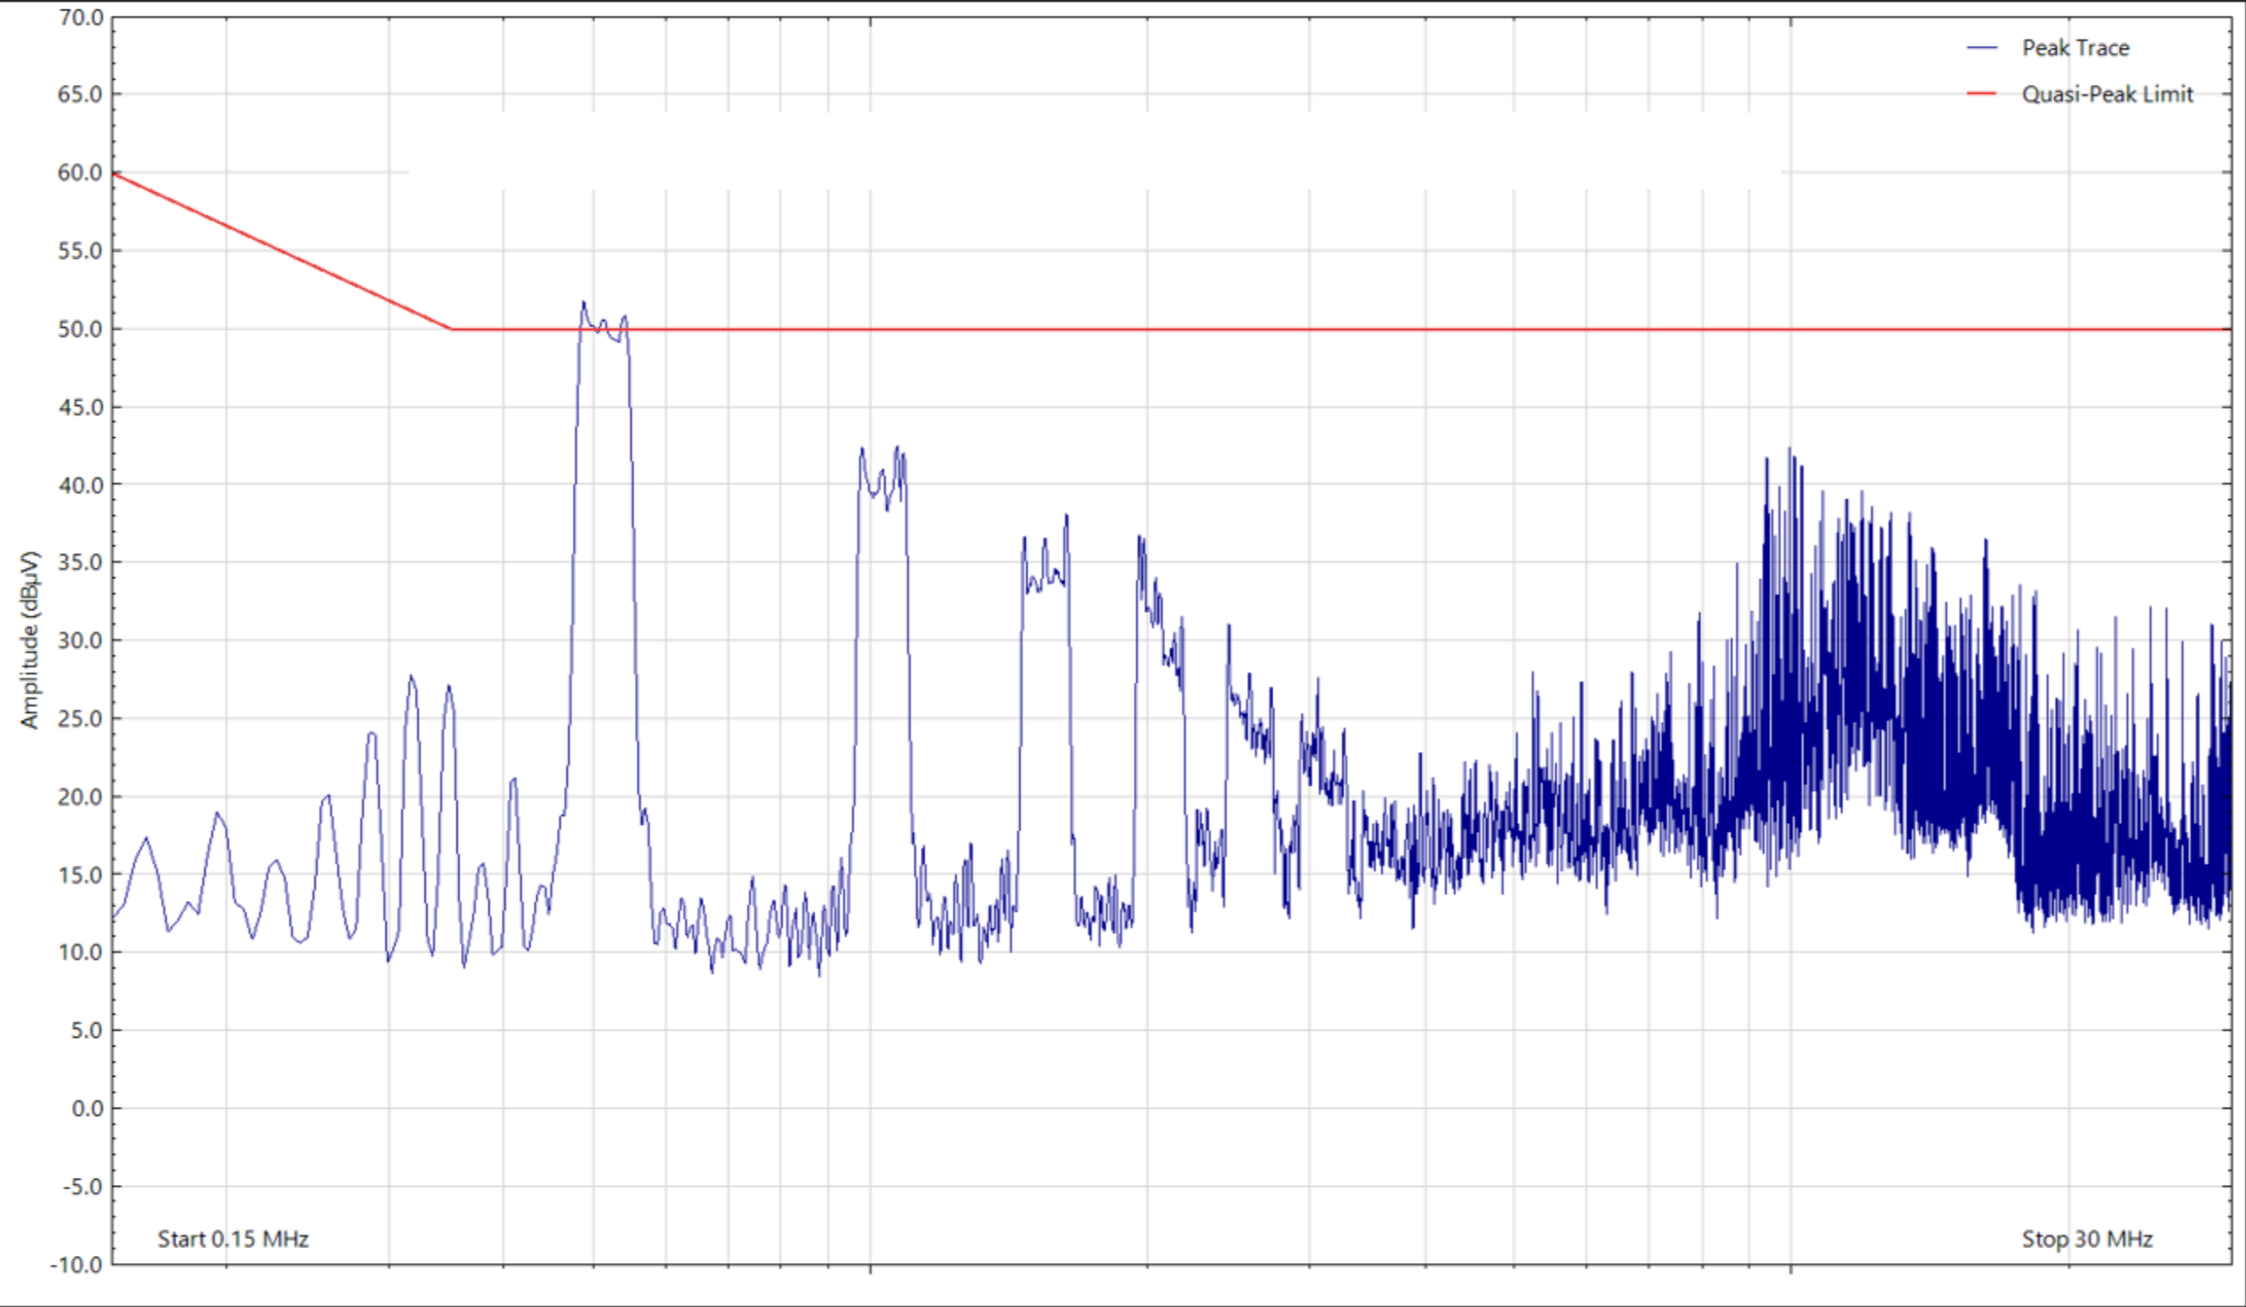Click the positive 5.0 y-axis tick label
Screen dimensions: 2246x1307
pos(87,1030)
